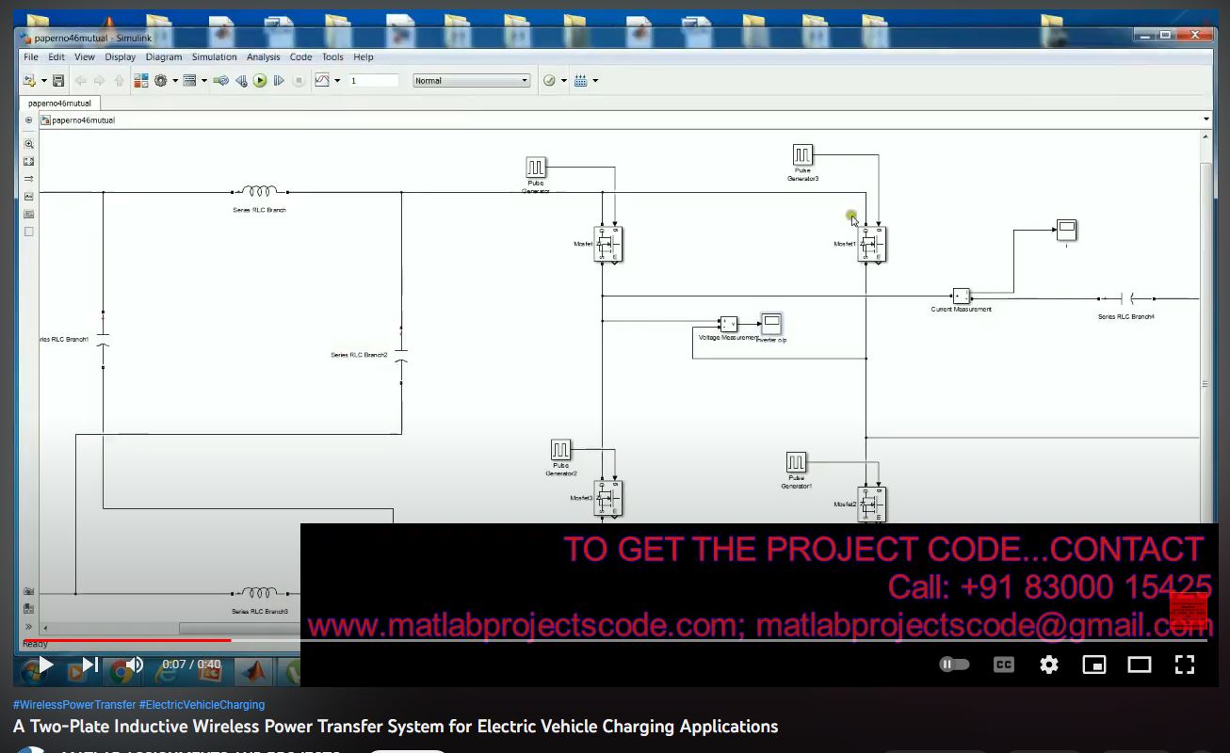Select the Series RLC Branch1 capacitor
1230x753 pixels.
click(x=104, y=340)
